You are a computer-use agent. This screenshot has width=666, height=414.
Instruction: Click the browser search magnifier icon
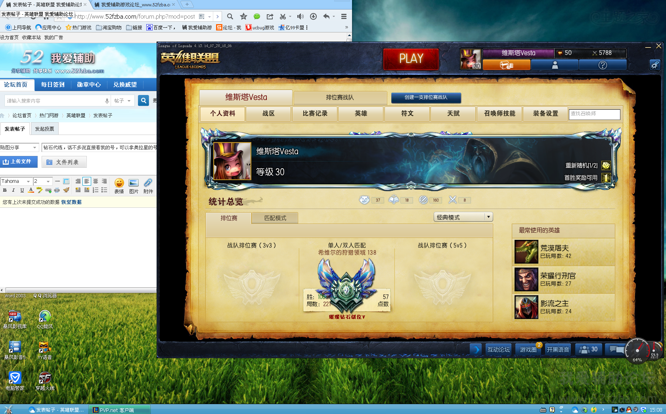[230, 17]
